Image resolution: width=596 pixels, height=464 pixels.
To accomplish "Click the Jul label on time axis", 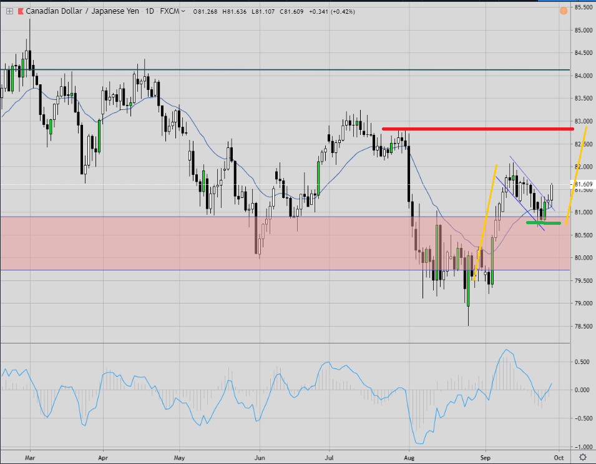I will click(329, 458).
